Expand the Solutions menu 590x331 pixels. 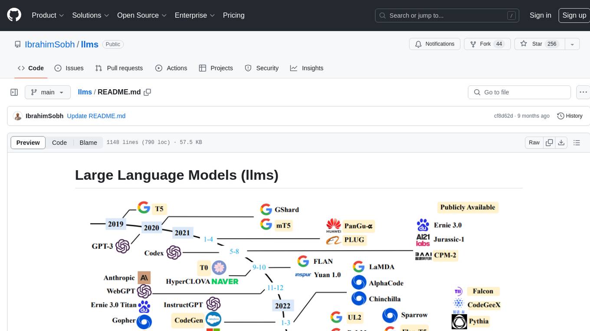(x=90, y=15)
